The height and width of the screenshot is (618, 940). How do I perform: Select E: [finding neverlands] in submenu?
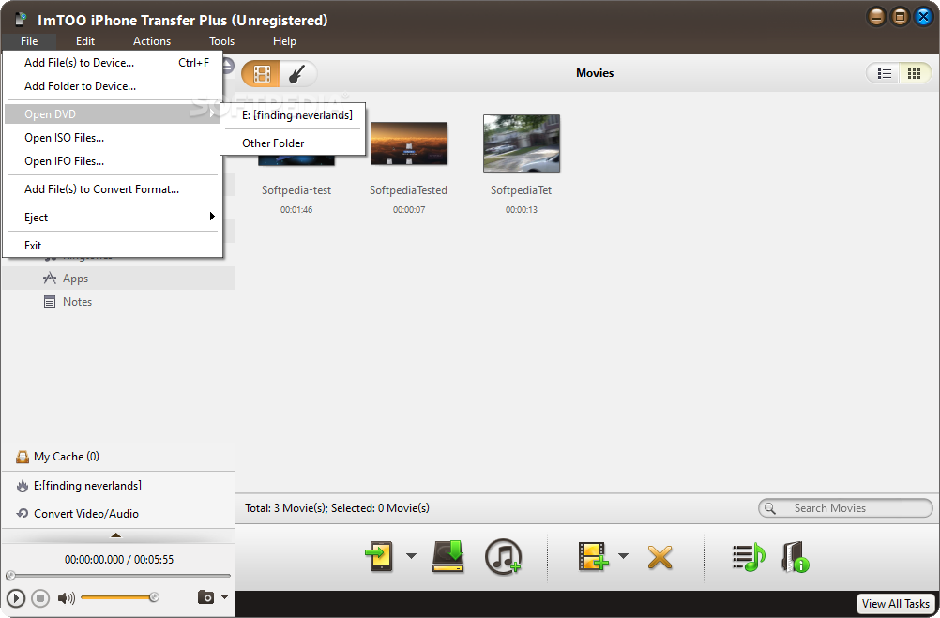click(293, 115)
